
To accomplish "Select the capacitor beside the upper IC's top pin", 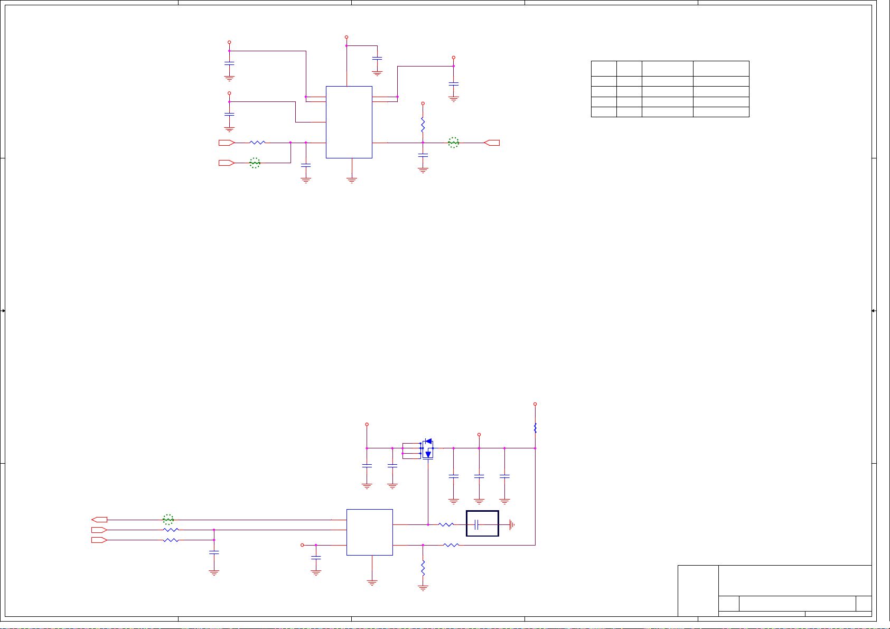I will point(377,58).
